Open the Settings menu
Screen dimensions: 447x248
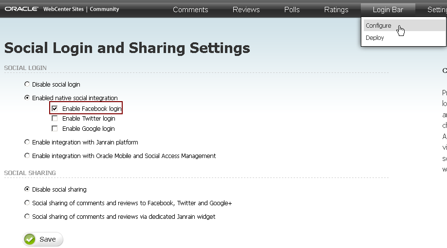tap(437, 10)
